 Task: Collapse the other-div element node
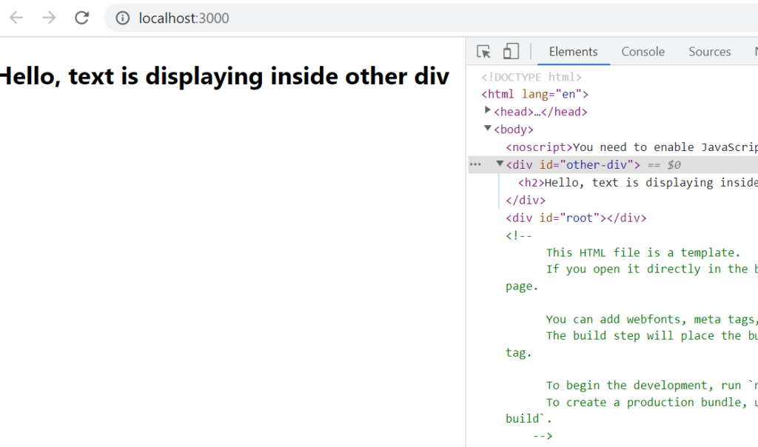(500, 164)
